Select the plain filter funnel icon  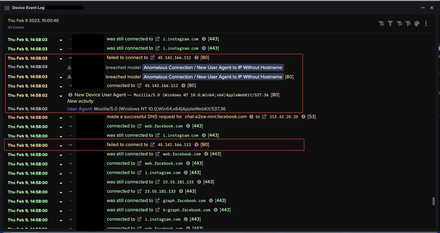[390, 23]
